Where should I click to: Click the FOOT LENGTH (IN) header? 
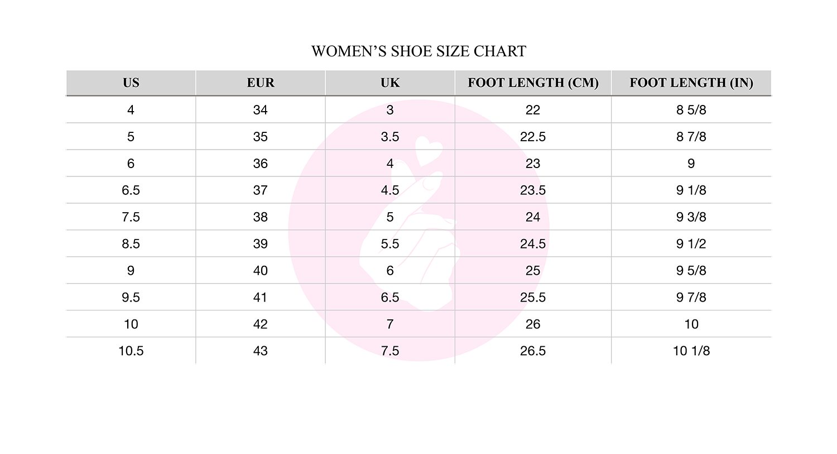[x=691, y=83]
